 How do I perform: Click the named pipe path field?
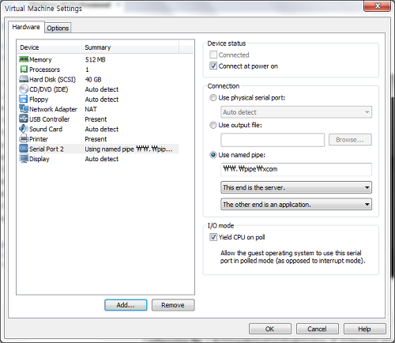coord(296,169)
